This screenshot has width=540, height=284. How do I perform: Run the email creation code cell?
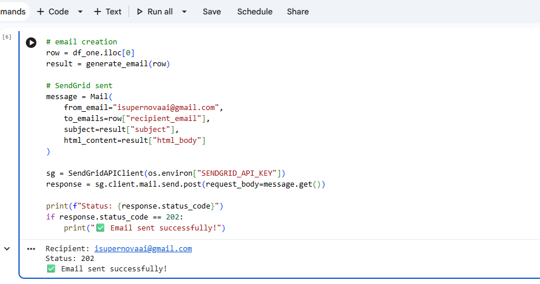(x=31, y=43)
